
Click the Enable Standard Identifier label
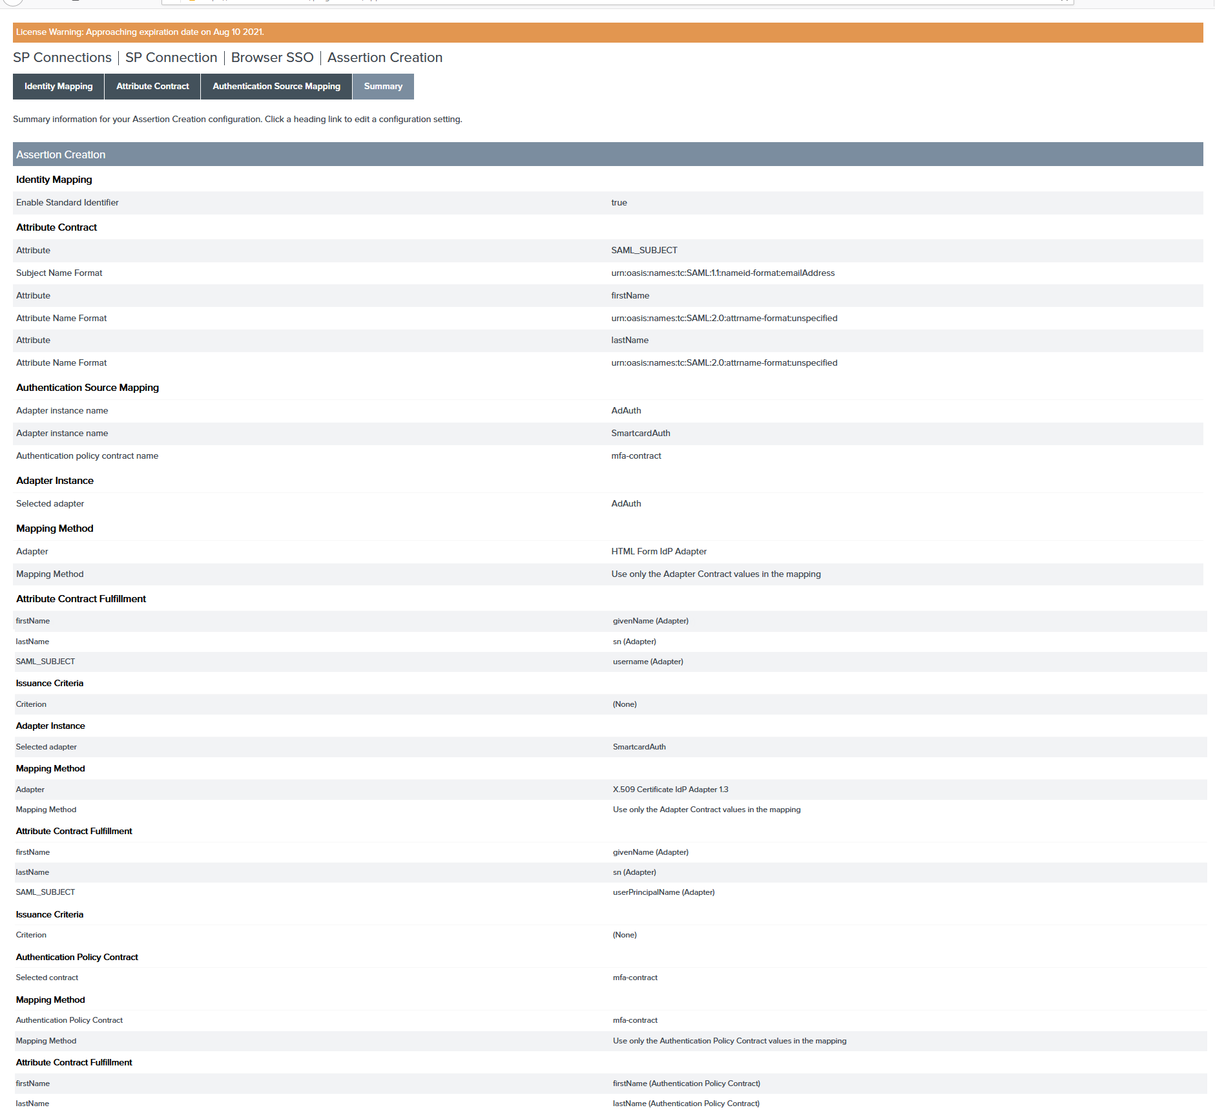click(x=67, y=202)
